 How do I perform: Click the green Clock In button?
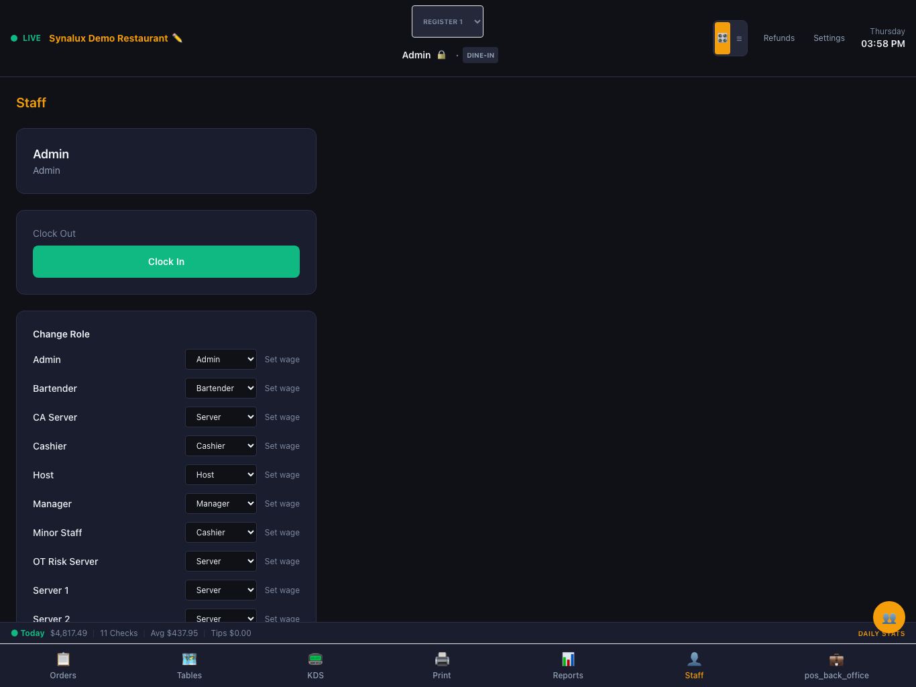166,262
